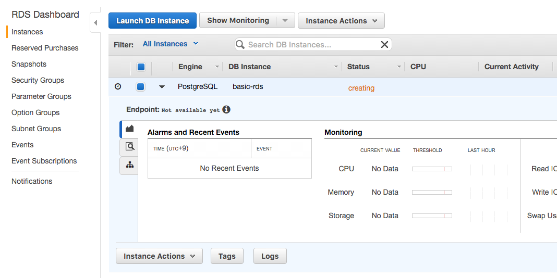Open Option Groups in the sidebar

[35, 112]
